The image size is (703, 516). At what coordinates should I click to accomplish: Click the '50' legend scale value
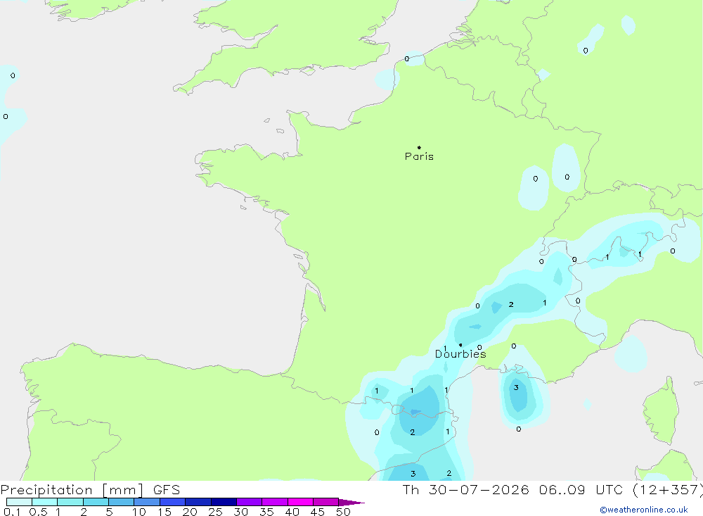coord(343,512)
